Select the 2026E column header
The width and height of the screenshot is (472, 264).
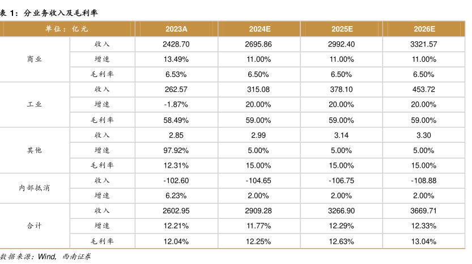(x=424, y=29)
